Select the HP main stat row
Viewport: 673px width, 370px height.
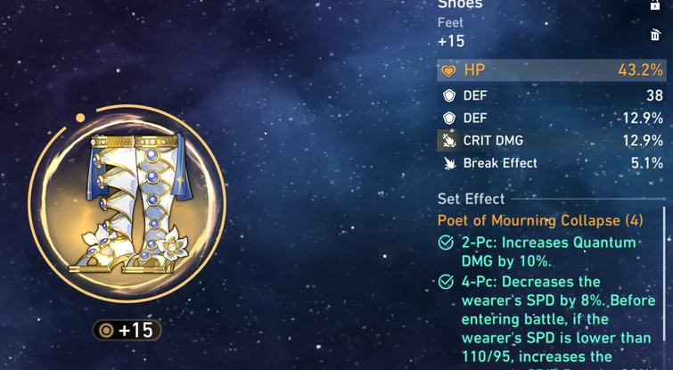click(x=552, y=70)
